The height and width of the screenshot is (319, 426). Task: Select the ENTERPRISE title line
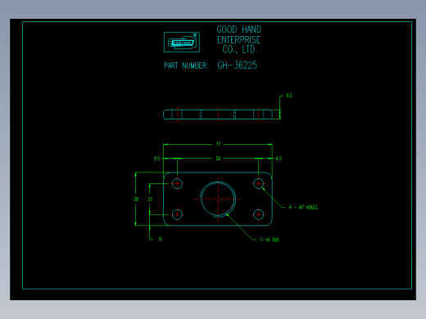tap(239, 40)
